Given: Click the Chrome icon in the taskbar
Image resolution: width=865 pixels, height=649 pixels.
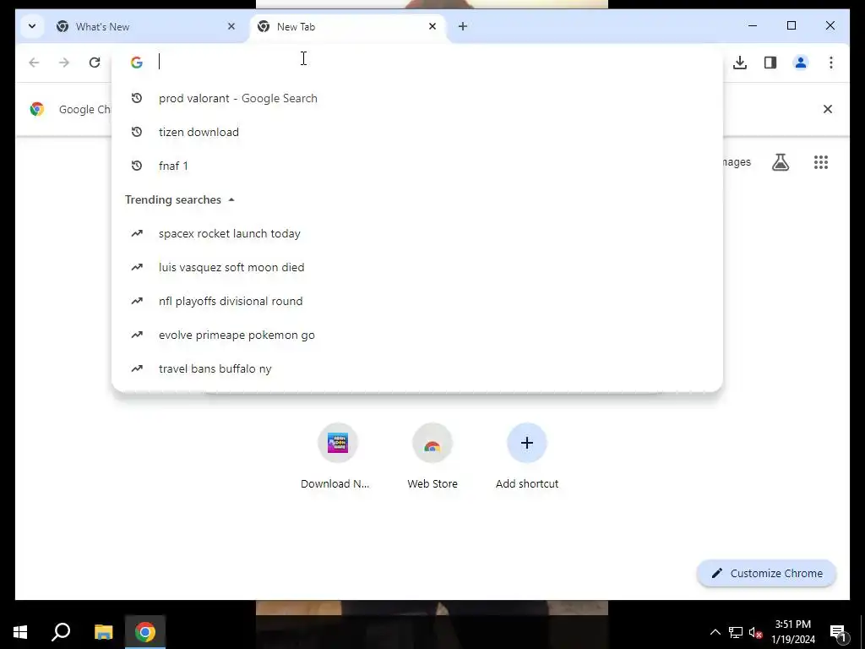Looking at the screenshot, I should tap(145, 632).
